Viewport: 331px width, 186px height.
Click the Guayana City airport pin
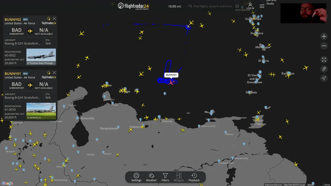pyautogui.click(x=232, y=158)
